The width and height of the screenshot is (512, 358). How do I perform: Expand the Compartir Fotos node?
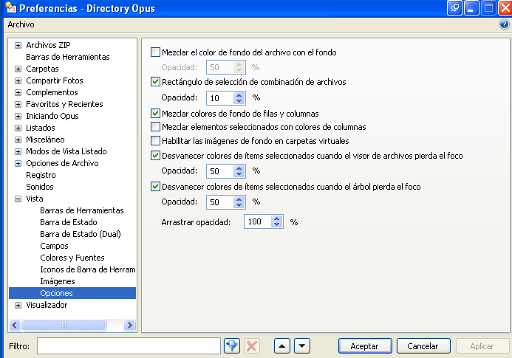click(18, 80)
